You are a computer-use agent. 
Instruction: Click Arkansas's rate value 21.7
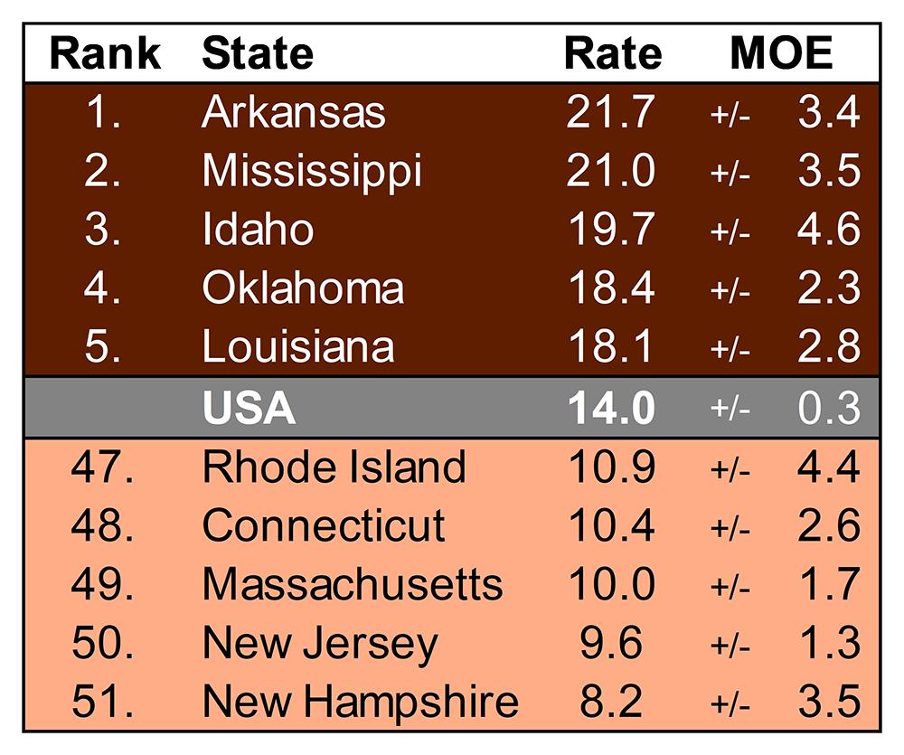[x=610, y=113]
